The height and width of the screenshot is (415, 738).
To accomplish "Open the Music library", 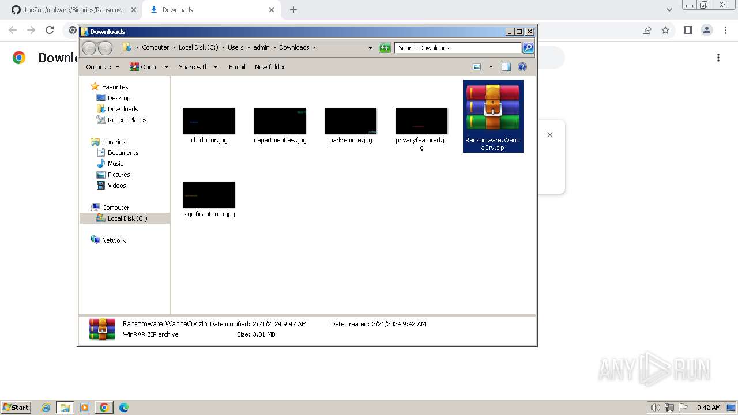I will click(115, 164).
